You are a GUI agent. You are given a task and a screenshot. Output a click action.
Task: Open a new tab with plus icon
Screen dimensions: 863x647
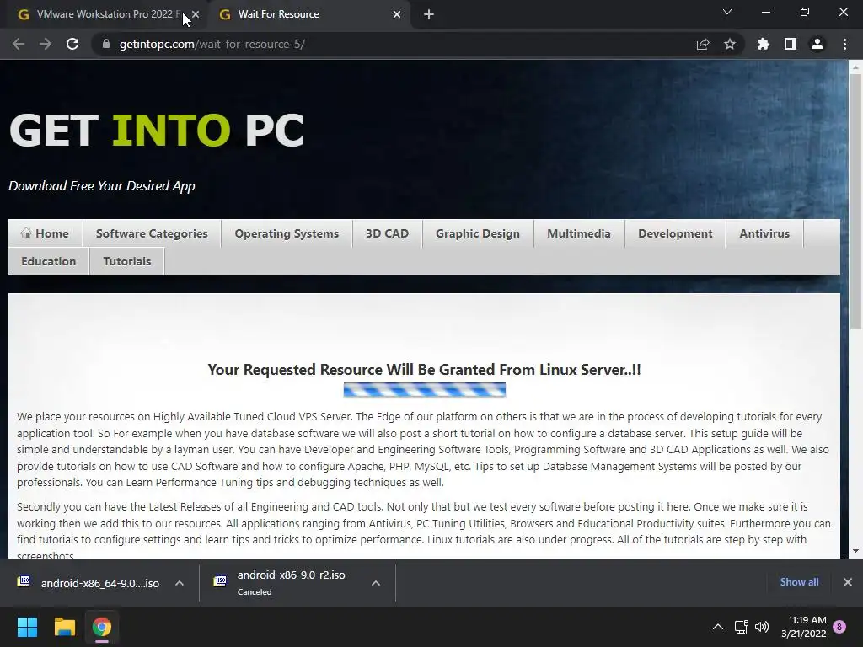click(x=429, y=15)
